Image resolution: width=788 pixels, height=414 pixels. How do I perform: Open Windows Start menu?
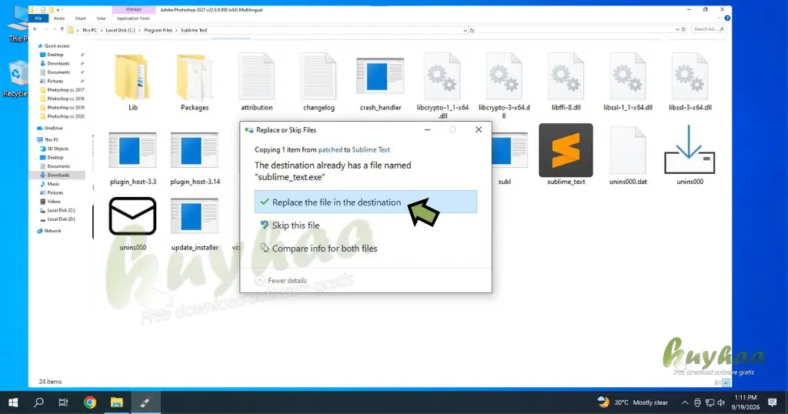tap(13, 402)
